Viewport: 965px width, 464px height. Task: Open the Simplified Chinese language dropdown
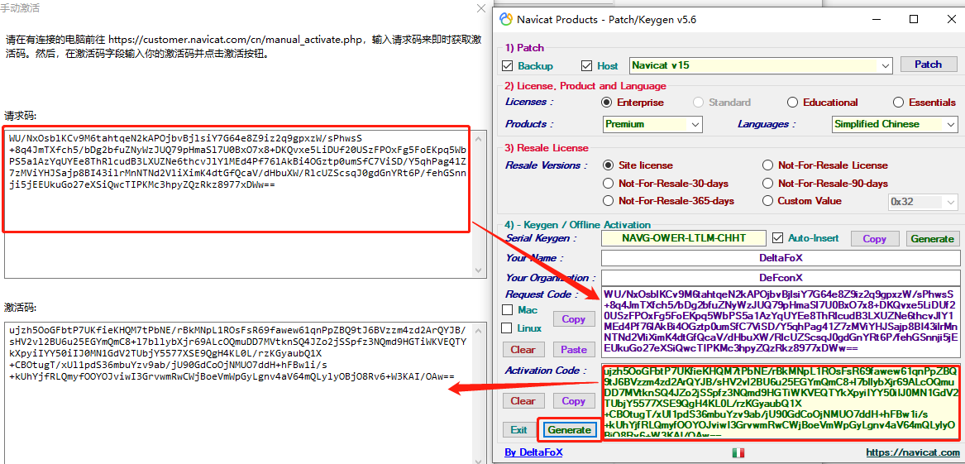coord(949,125)
